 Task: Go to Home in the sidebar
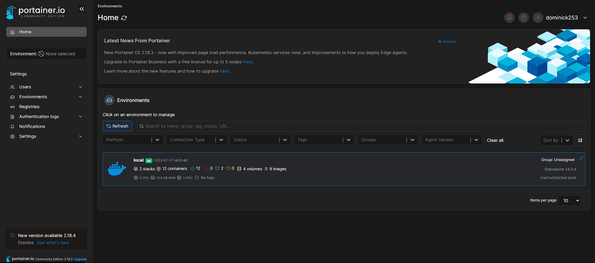pyautogui.click(x=46, y=32)
